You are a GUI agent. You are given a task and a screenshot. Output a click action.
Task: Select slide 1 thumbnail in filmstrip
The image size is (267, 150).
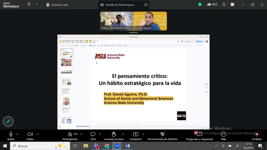tap(66, 53)
